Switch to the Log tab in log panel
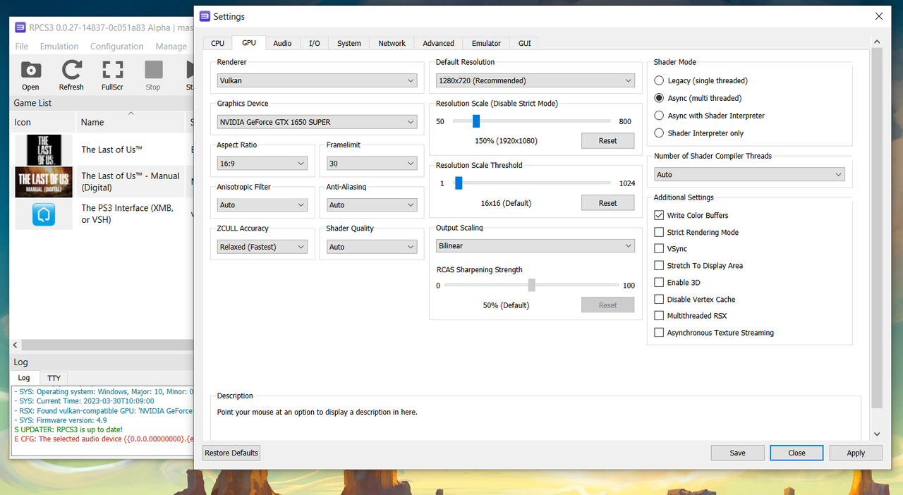 click(x=24, y=379)
